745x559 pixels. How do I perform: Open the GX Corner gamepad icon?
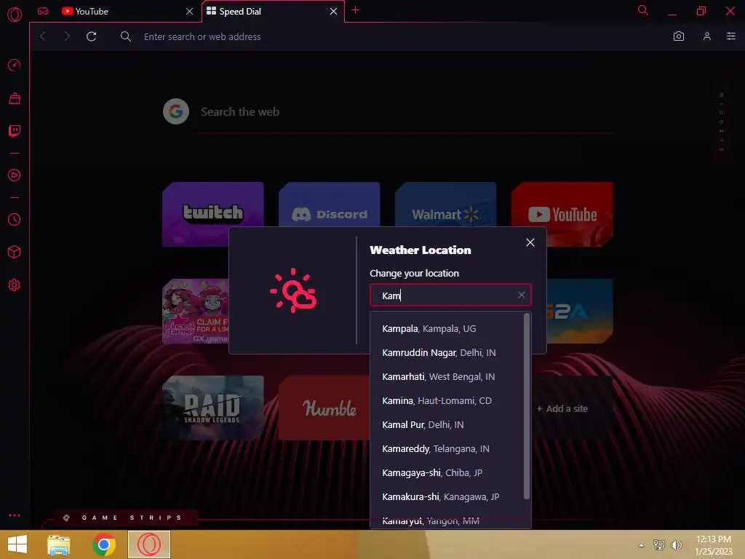[43, 11]
